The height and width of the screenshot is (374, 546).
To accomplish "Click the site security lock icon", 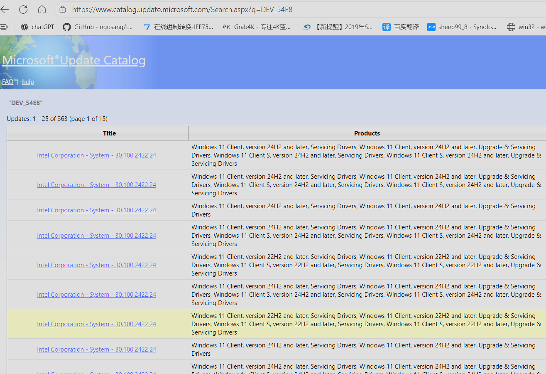I will [x=62, y=9].
